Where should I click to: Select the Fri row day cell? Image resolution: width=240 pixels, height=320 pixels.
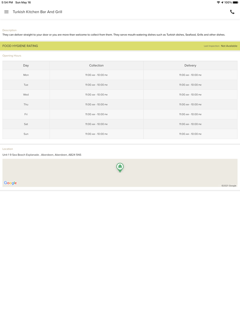click(x=26, y=114)
